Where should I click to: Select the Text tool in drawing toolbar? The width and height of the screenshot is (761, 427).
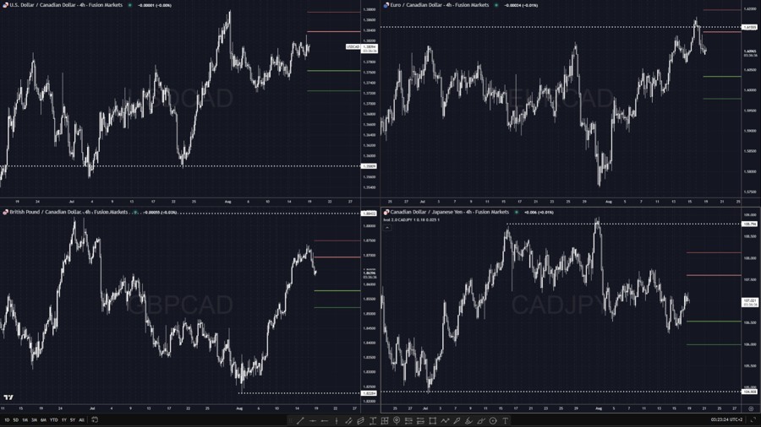(506, 420)
